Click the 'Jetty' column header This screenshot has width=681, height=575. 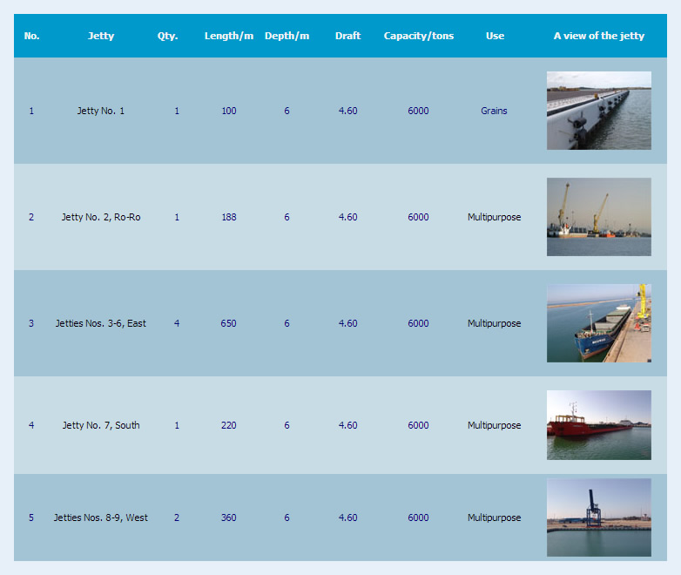101,36
